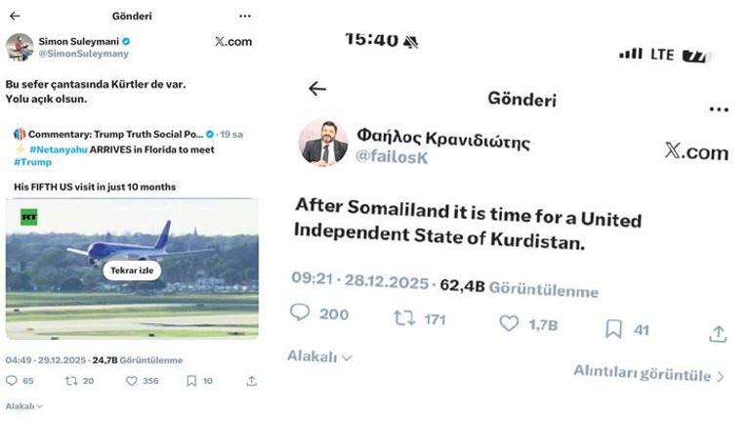
Task: Reply to the Kurdistan post
Action: tap(301, 314)
